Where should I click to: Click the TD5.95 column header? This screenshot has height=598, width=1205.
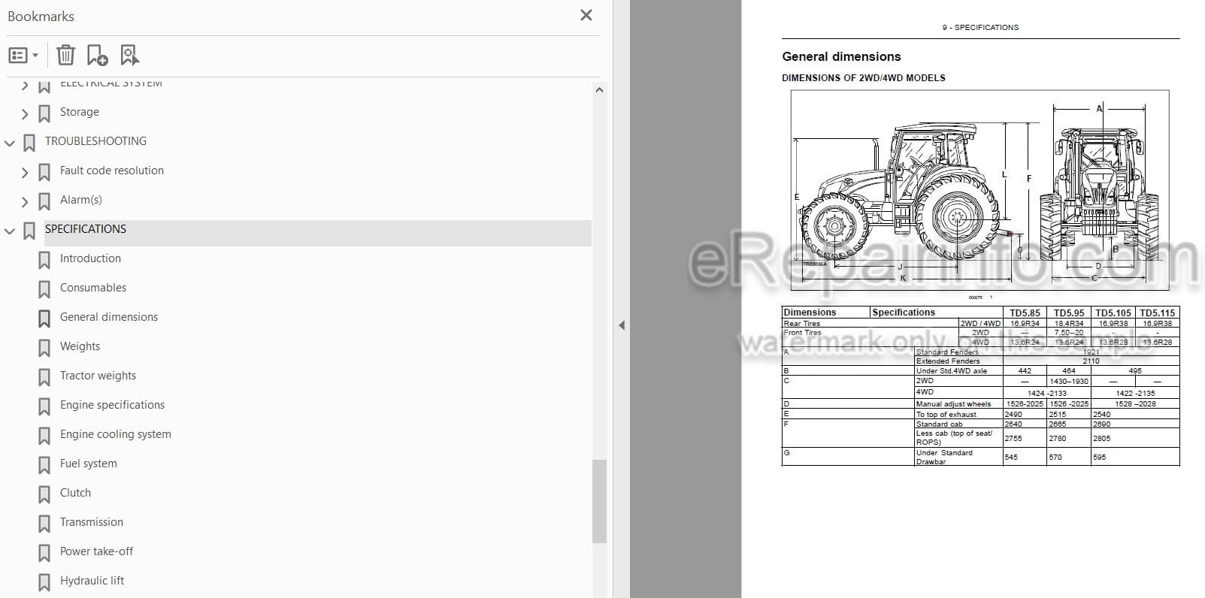tap(1069, 313)
